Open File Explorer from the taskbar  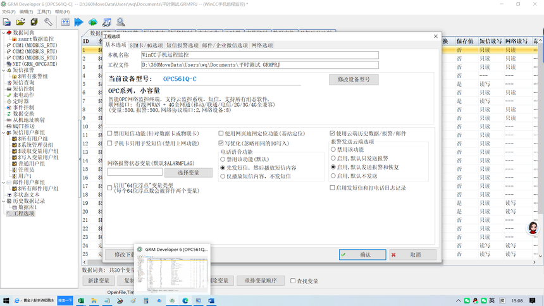coord(94,300)
